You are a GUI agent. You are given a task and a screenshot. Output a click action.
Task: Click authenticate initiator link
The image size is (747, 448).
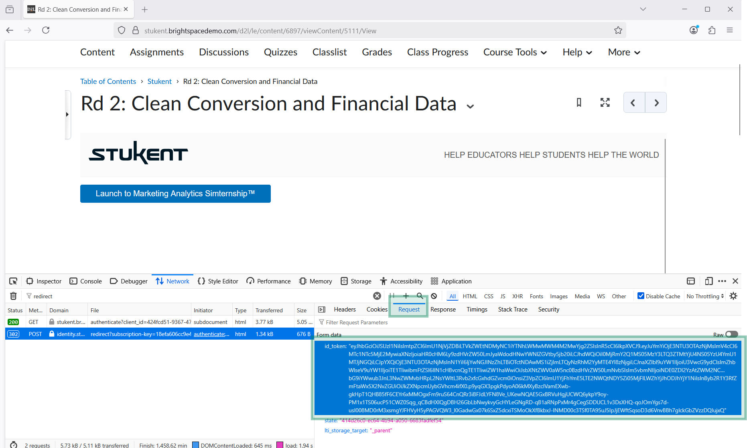pyautogui.click(x=211, y=334)
